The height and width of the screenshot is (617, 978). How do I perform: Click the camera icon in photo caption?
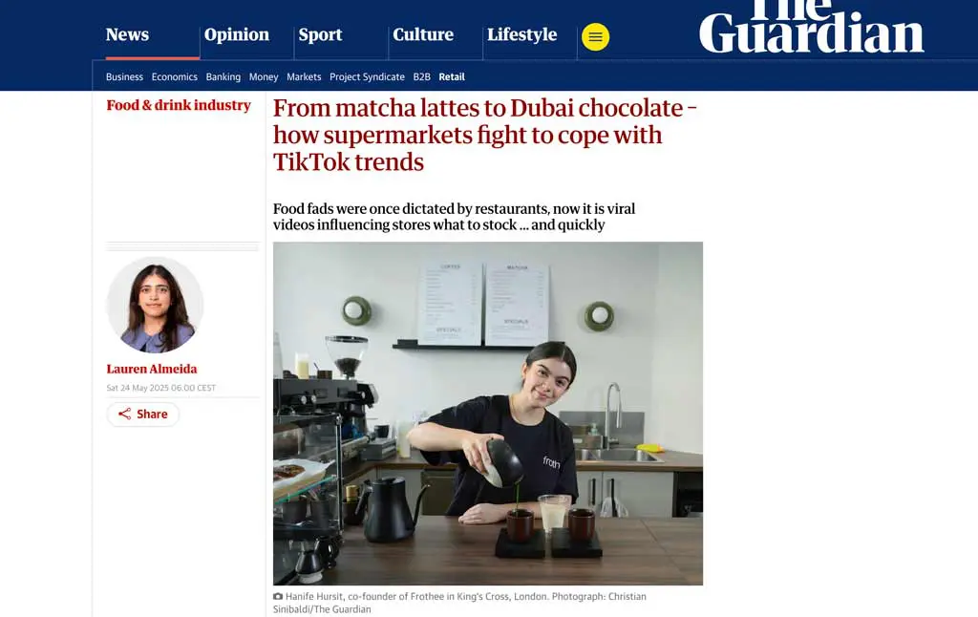click(x=278, y=596)
